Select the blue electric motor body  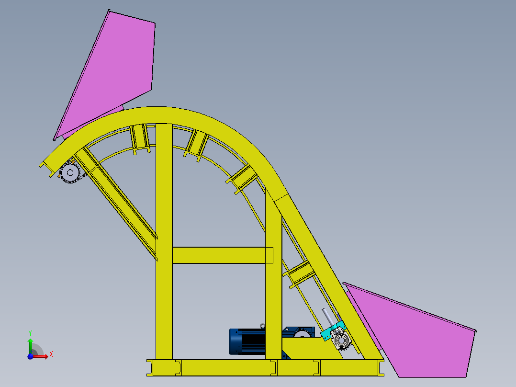coord(247,341)
